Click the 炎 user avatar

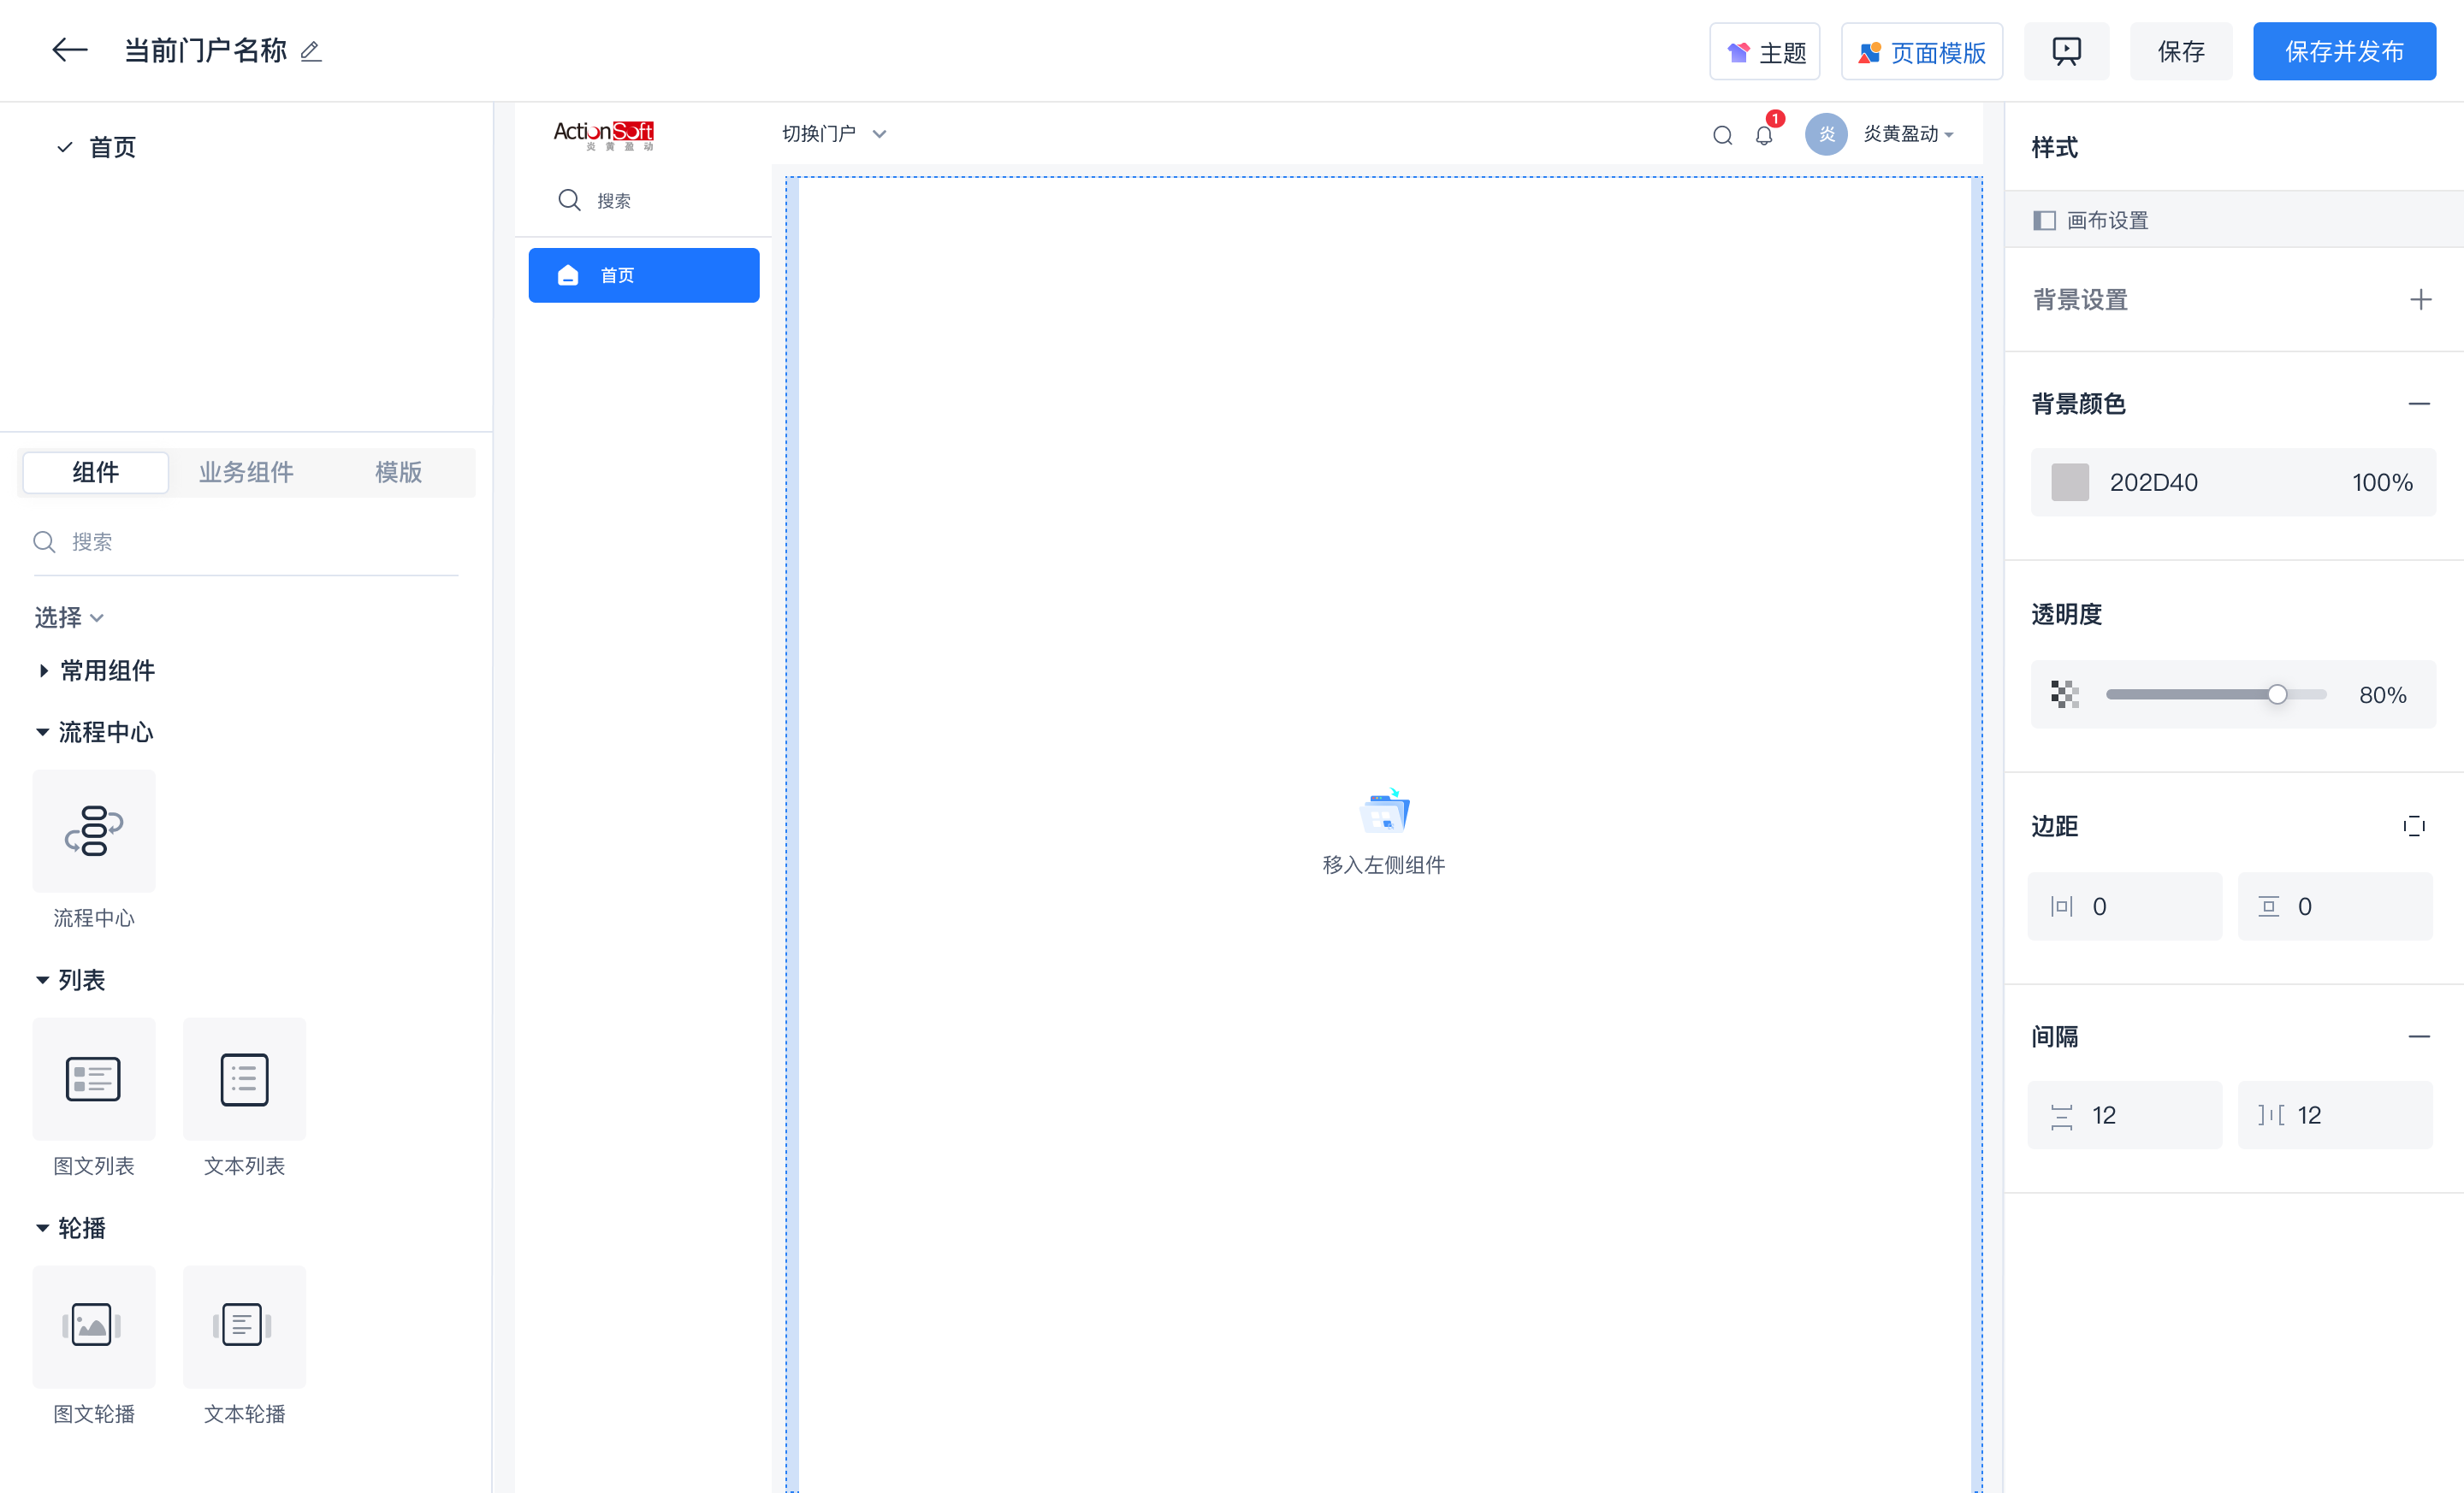[1826, 134]
